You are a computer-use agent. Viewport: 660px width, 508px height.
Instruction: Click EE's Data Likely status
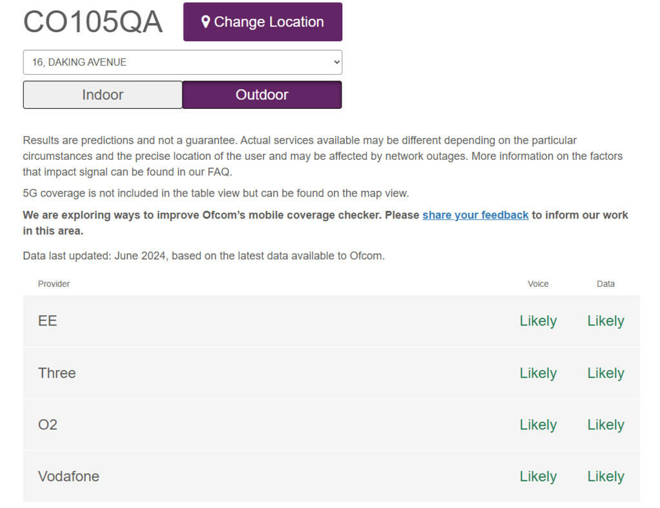point(605,321)
